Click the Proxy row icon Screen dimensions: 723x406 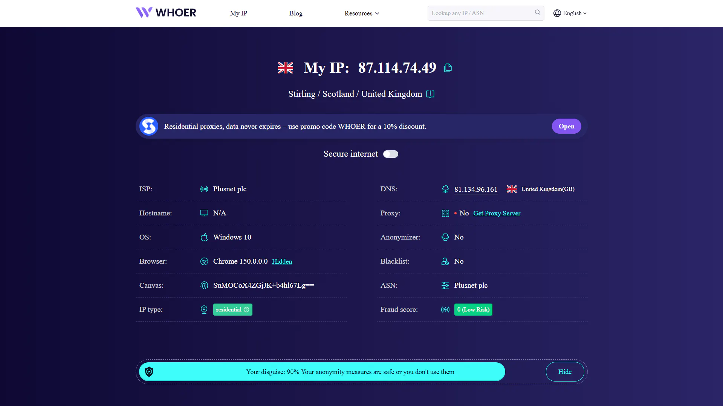(x=445, y=213)
